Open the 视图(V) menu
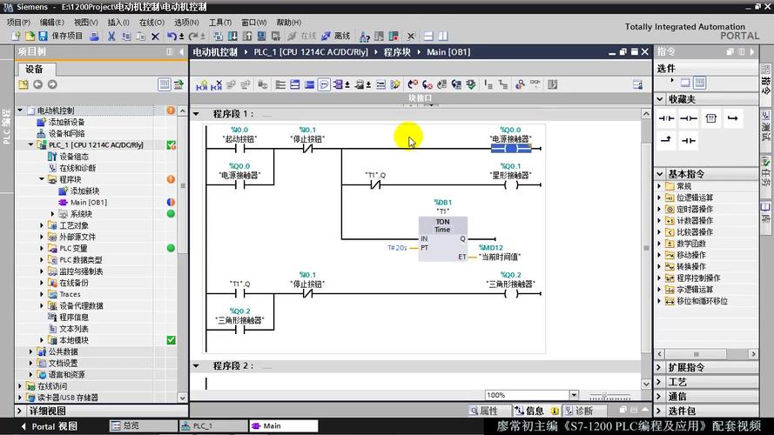774x435 pixels. click(86, 23)
